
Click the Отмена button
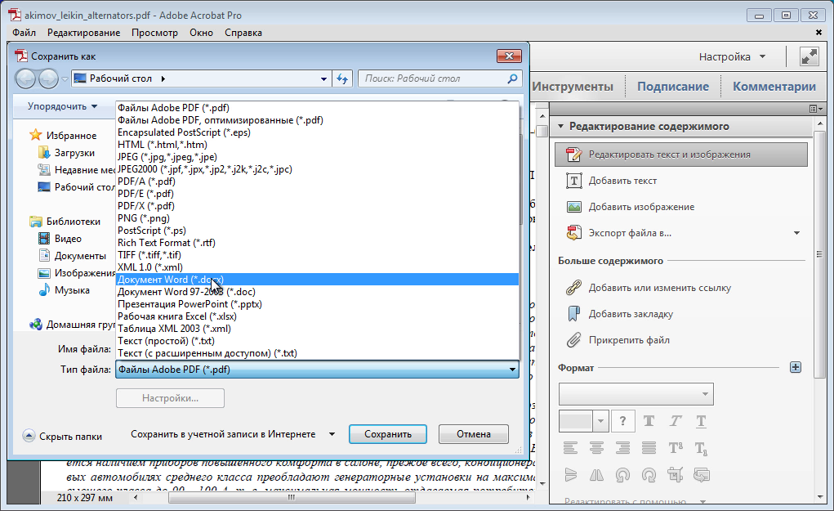[x=474, y=434]
